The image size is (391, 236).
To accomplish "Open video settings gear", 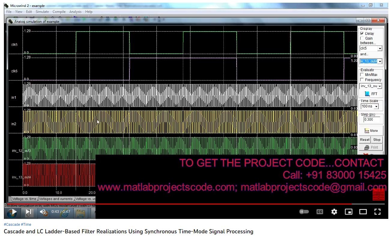I will click(x=334, y=212).
